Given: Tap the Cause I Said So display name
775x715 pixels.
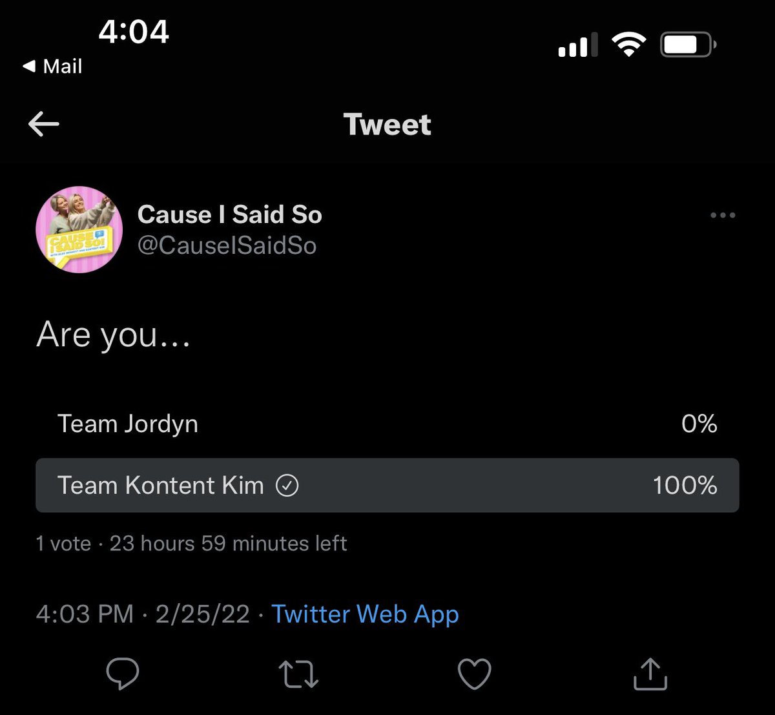Looking at the screenshot, I should [x=230, y=214].
